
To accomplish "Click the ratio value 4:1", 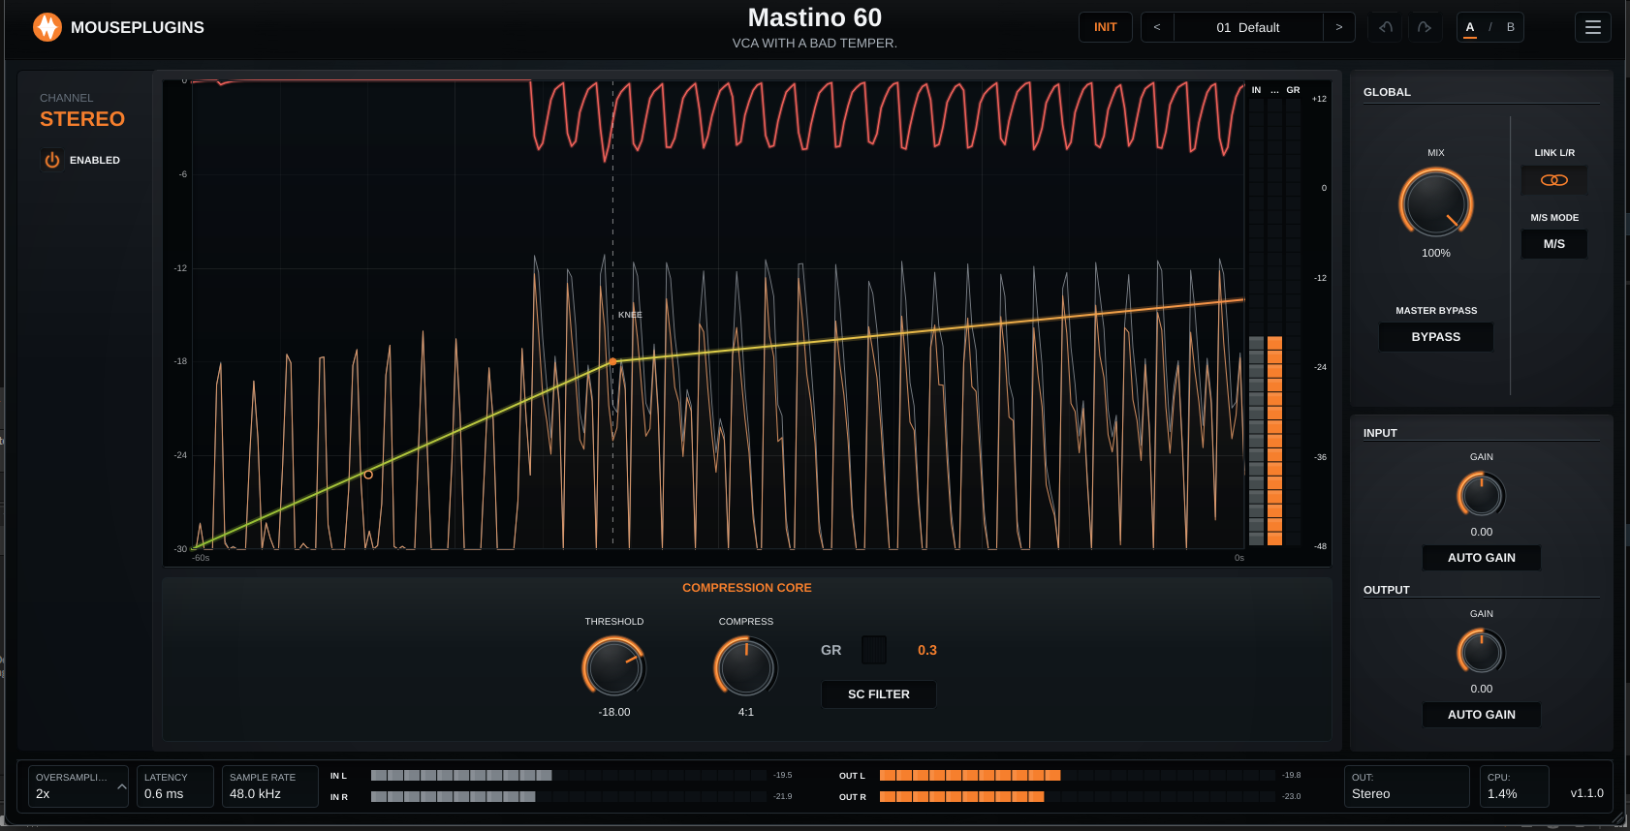I will (x=746, y=712).
